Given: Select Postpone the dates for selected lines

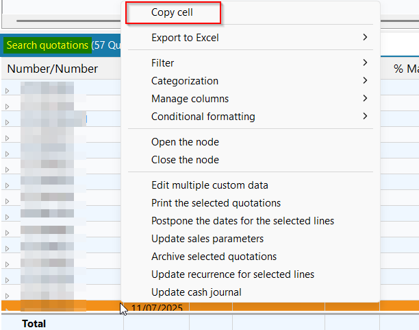Looking at the screenshot, I should coord(242,221).
